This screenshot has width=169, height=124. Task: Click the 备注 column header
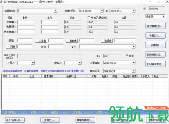[158, 76]
